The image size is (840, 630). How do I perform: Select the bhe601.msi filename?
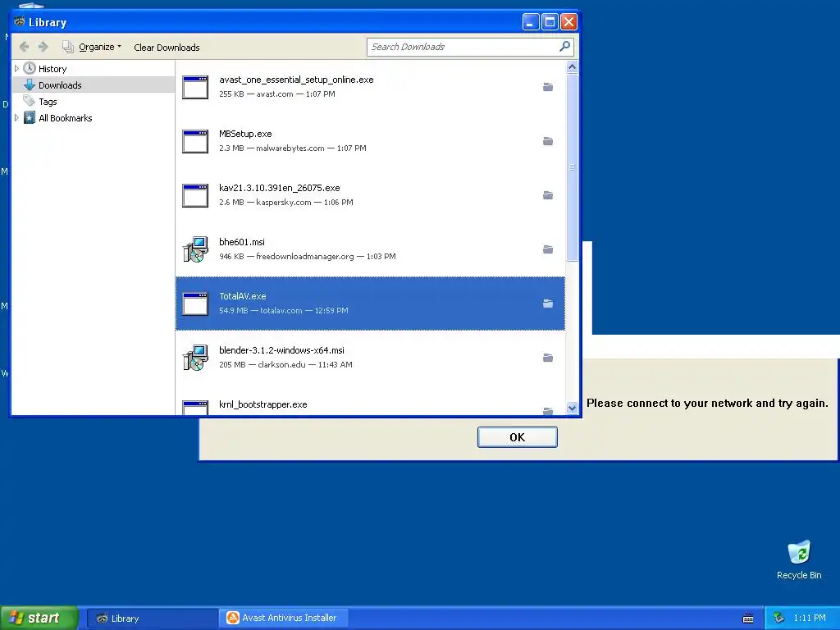(242, 242)
